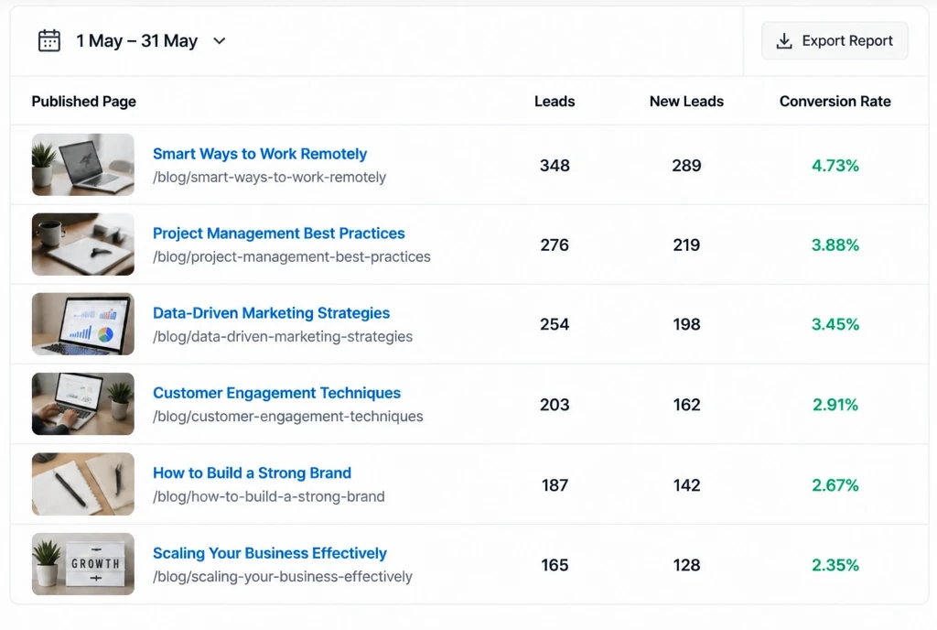Click the 3.88% conversion rate
Viewport: 937px width, 630px height.
pyautogui.click(x=835, y=245)
